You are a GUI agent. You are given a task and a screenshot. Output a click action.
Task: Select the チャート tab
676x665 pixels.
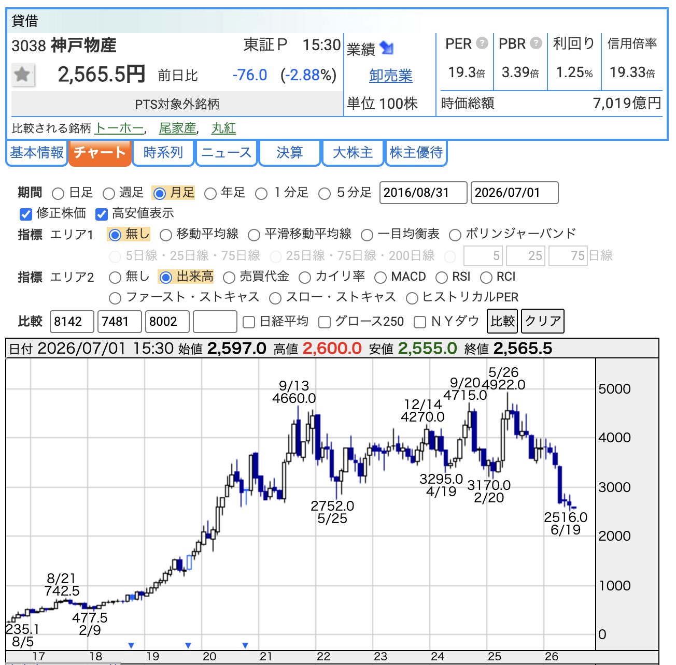(100, 153)
